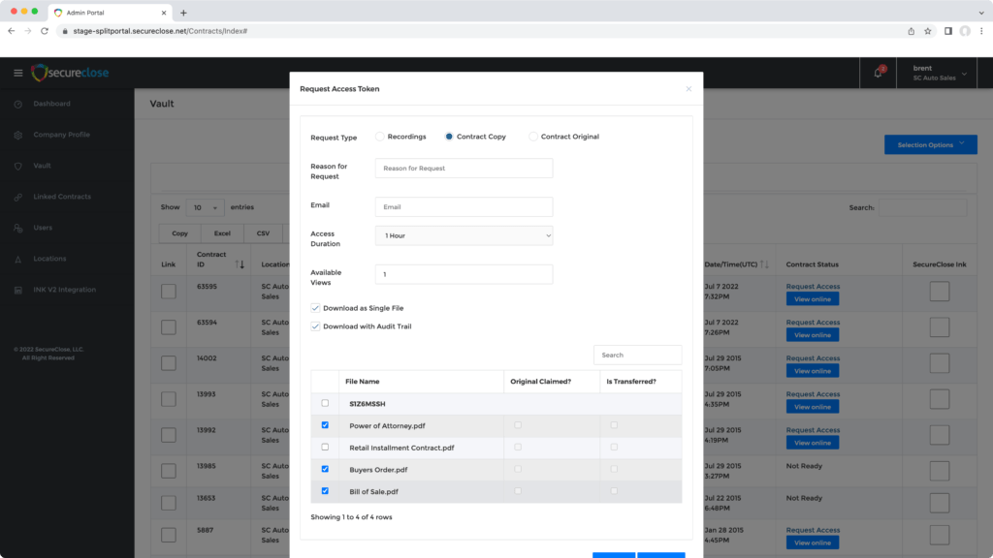Image resolution: width=993 pixels, height=558 pixels.
Task: Select the Recordings request type
Action: point(380,137)
